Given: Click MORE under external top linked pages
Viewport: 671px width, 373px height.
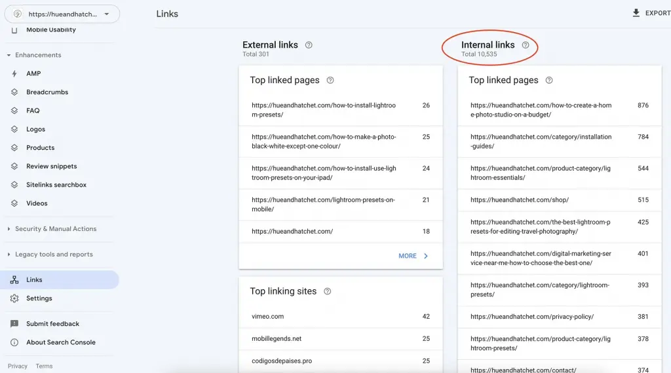Looking at the screenshot, I should tap(413, 256).
